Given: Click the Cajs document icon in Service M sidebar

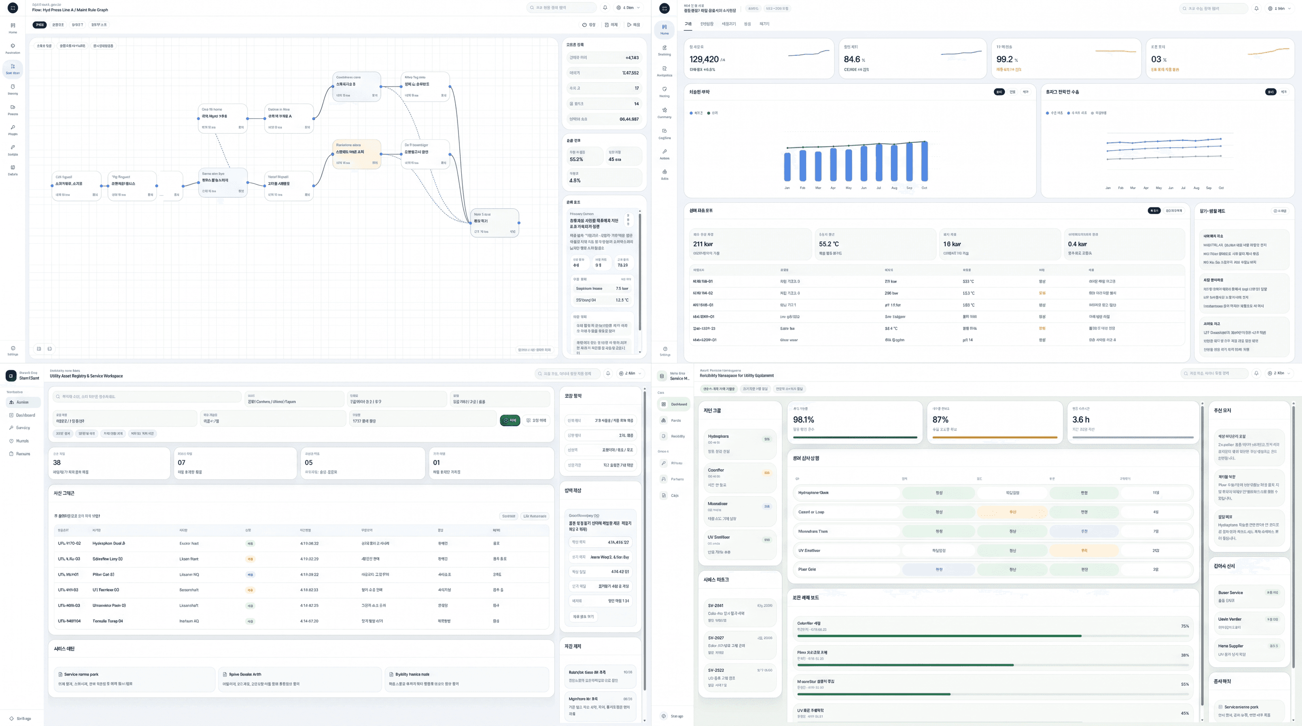Looking at the screenshot, I should click(664, 495).
